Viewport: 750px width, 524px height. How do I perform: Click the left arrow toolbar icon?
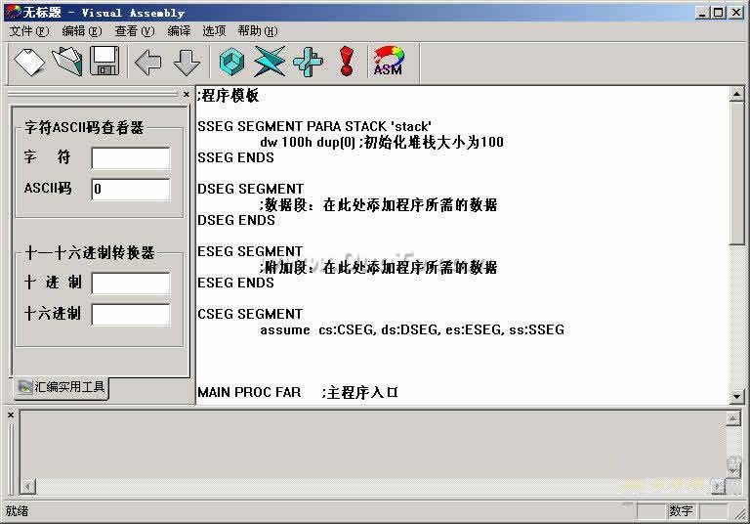pos(148,63)
